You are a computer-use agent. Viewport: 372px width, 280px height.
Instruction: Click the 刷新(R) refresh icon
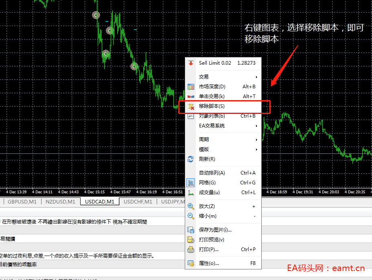pyautogui.click(x=190, y=159)
